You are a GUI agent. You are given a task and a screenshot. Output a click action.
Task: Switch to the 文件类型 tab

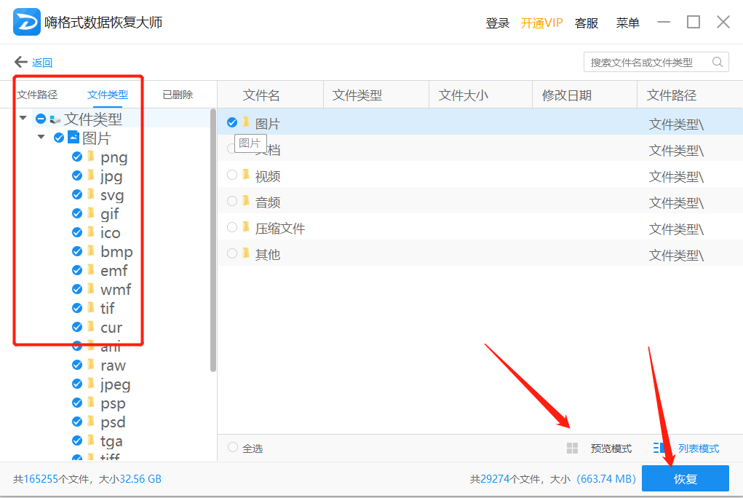(108, 95)
